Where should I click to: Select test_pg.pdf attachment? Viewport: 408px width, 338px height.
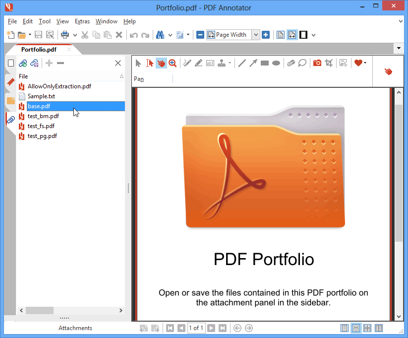coord(42,136)
